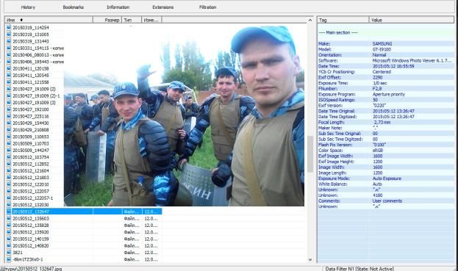Select the Extensions tab
458x271 pixels.
click(x=163, y=7)
